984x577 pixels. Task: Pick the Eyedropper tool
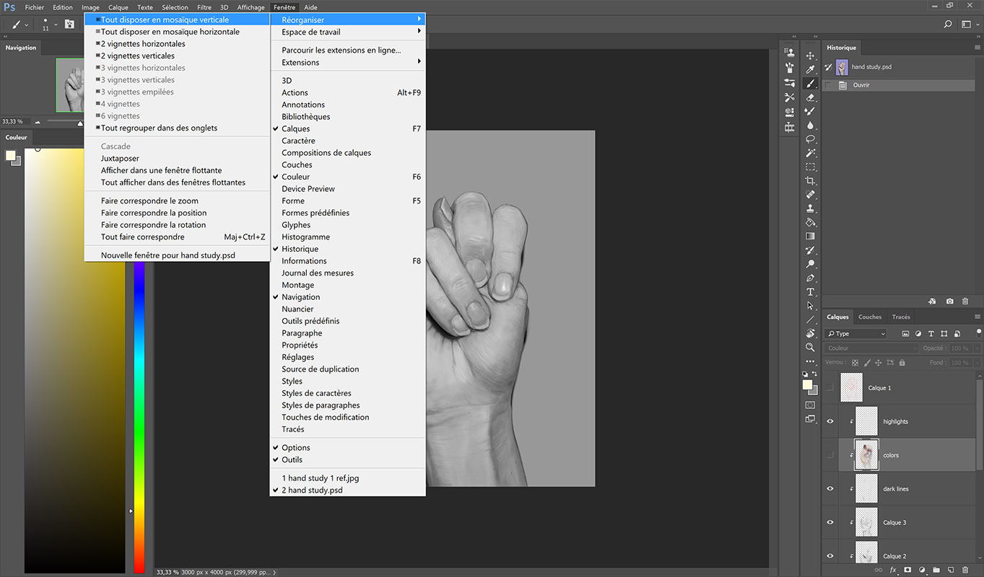810,70
